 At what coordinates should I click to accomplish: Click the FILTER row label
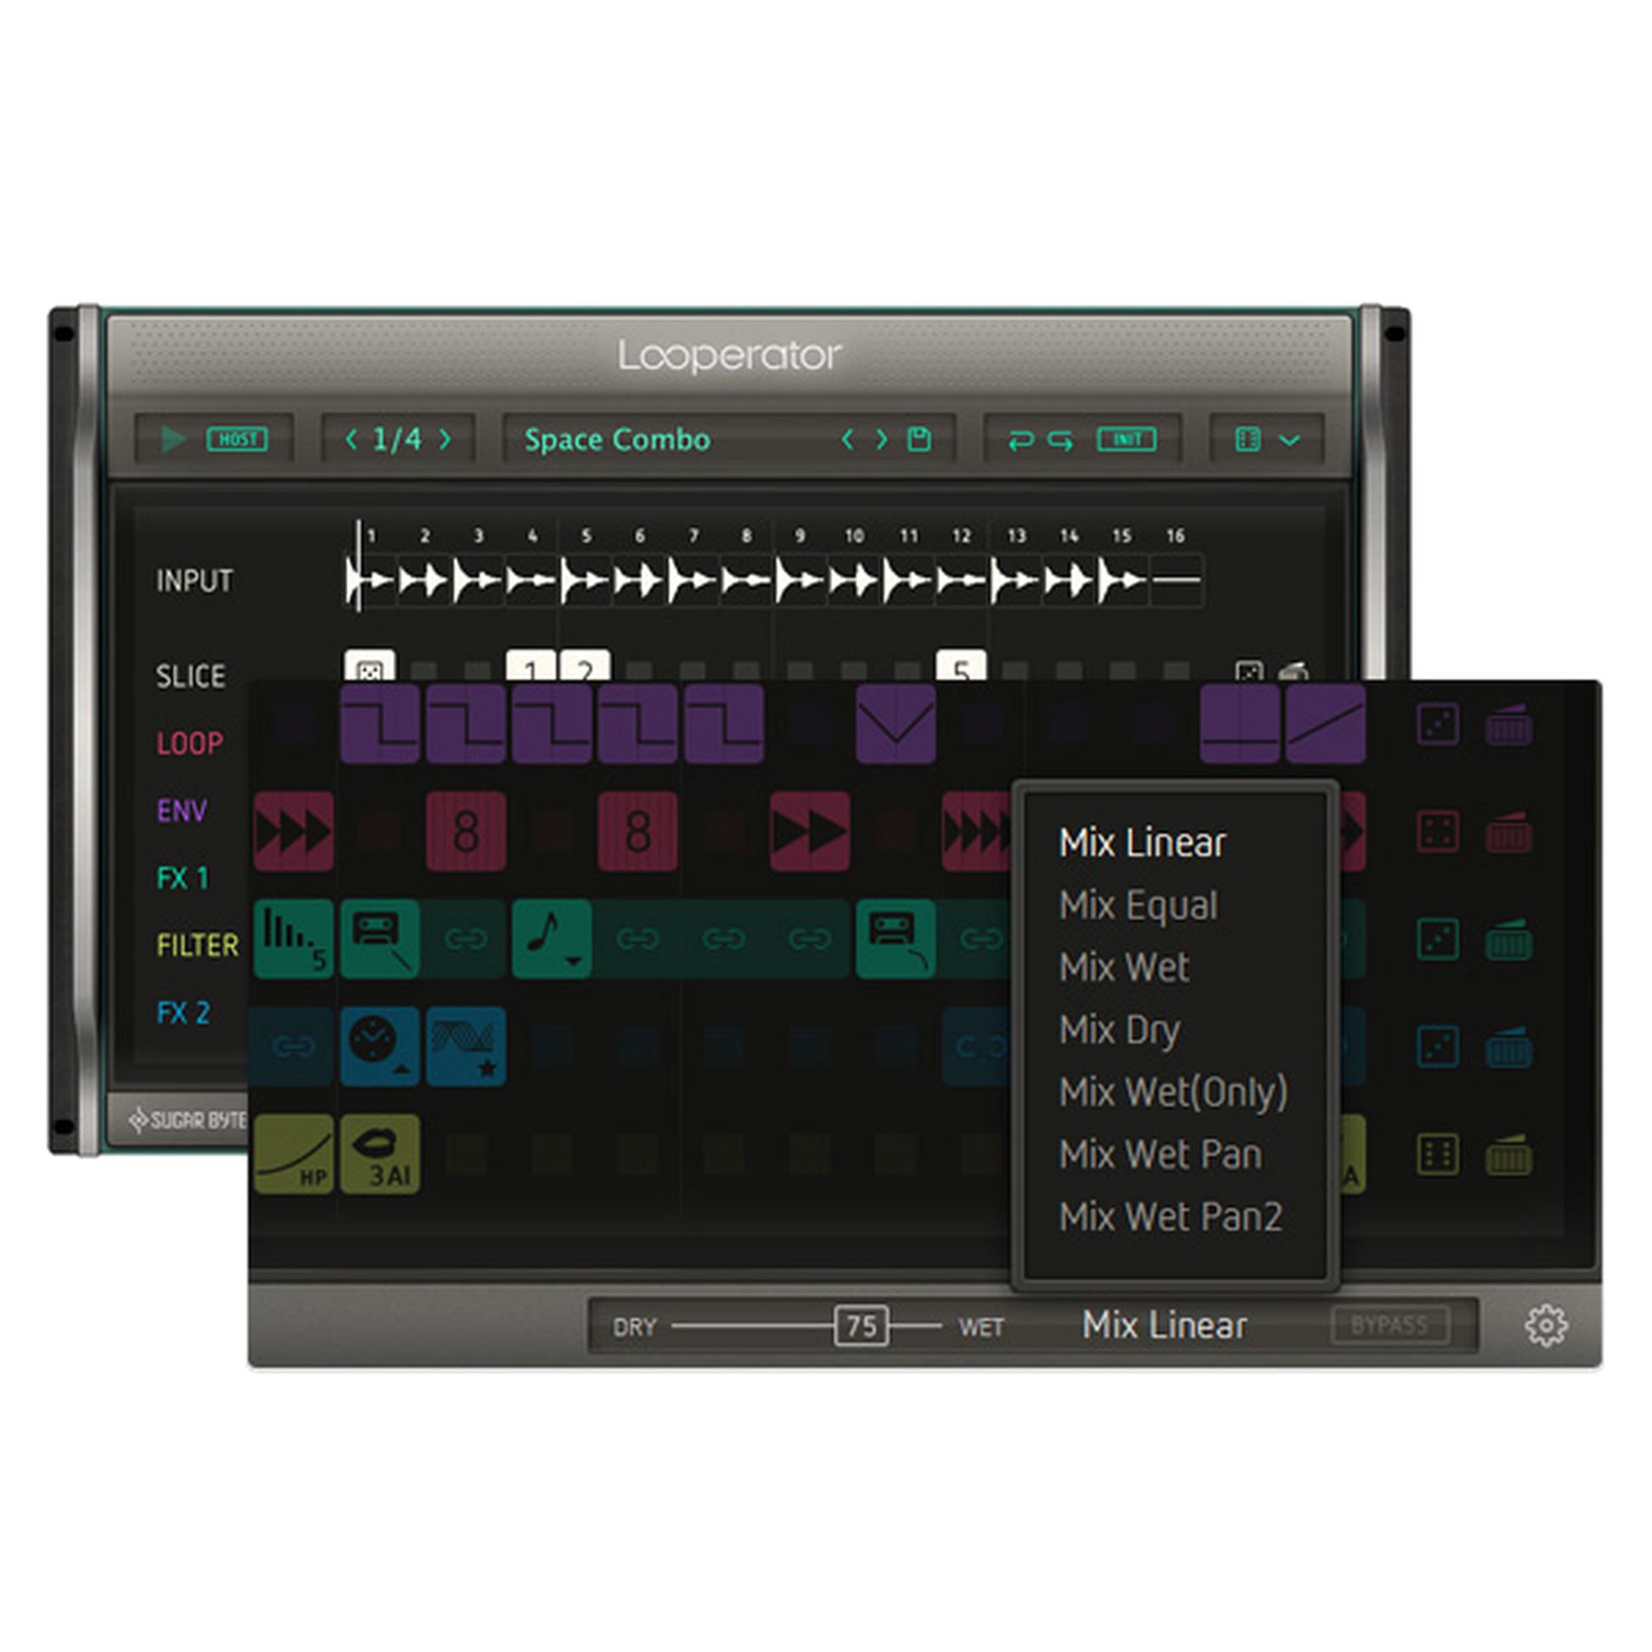tap(198, 945)
